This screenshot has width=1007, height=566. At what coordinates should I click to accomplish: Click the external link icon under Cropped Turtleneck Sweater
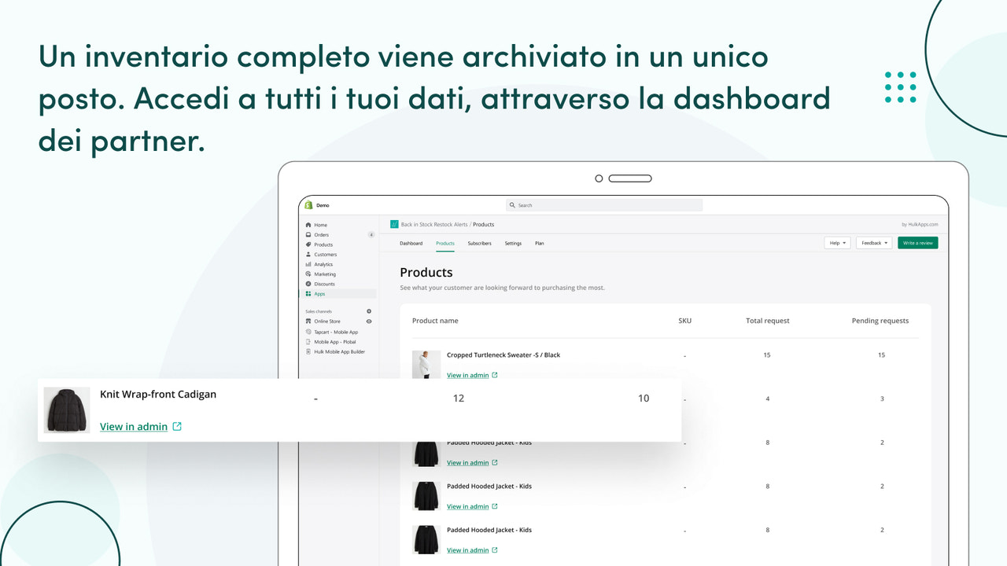coord(495,375)
